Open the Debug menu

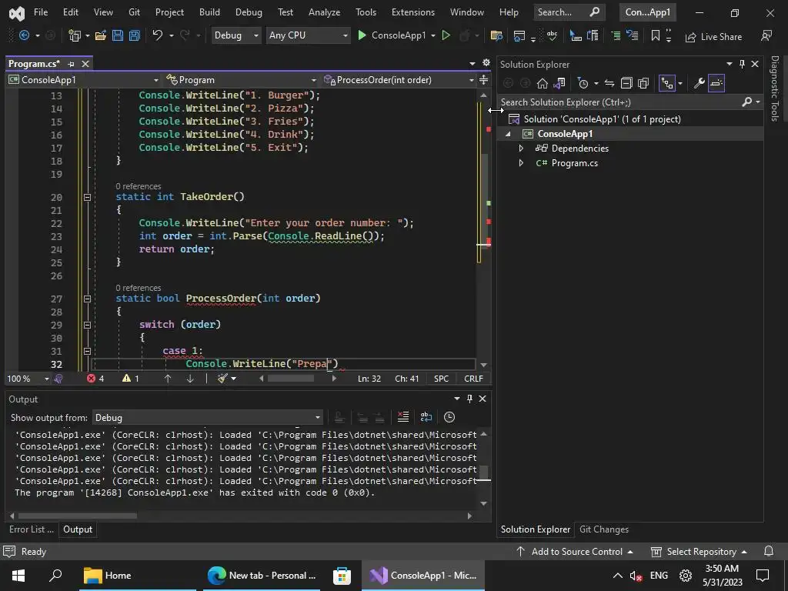[249, 12]
